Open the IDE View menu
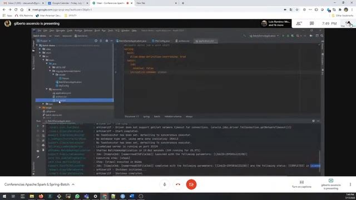Viewport: 356px width, 200px height. point(52,31)
